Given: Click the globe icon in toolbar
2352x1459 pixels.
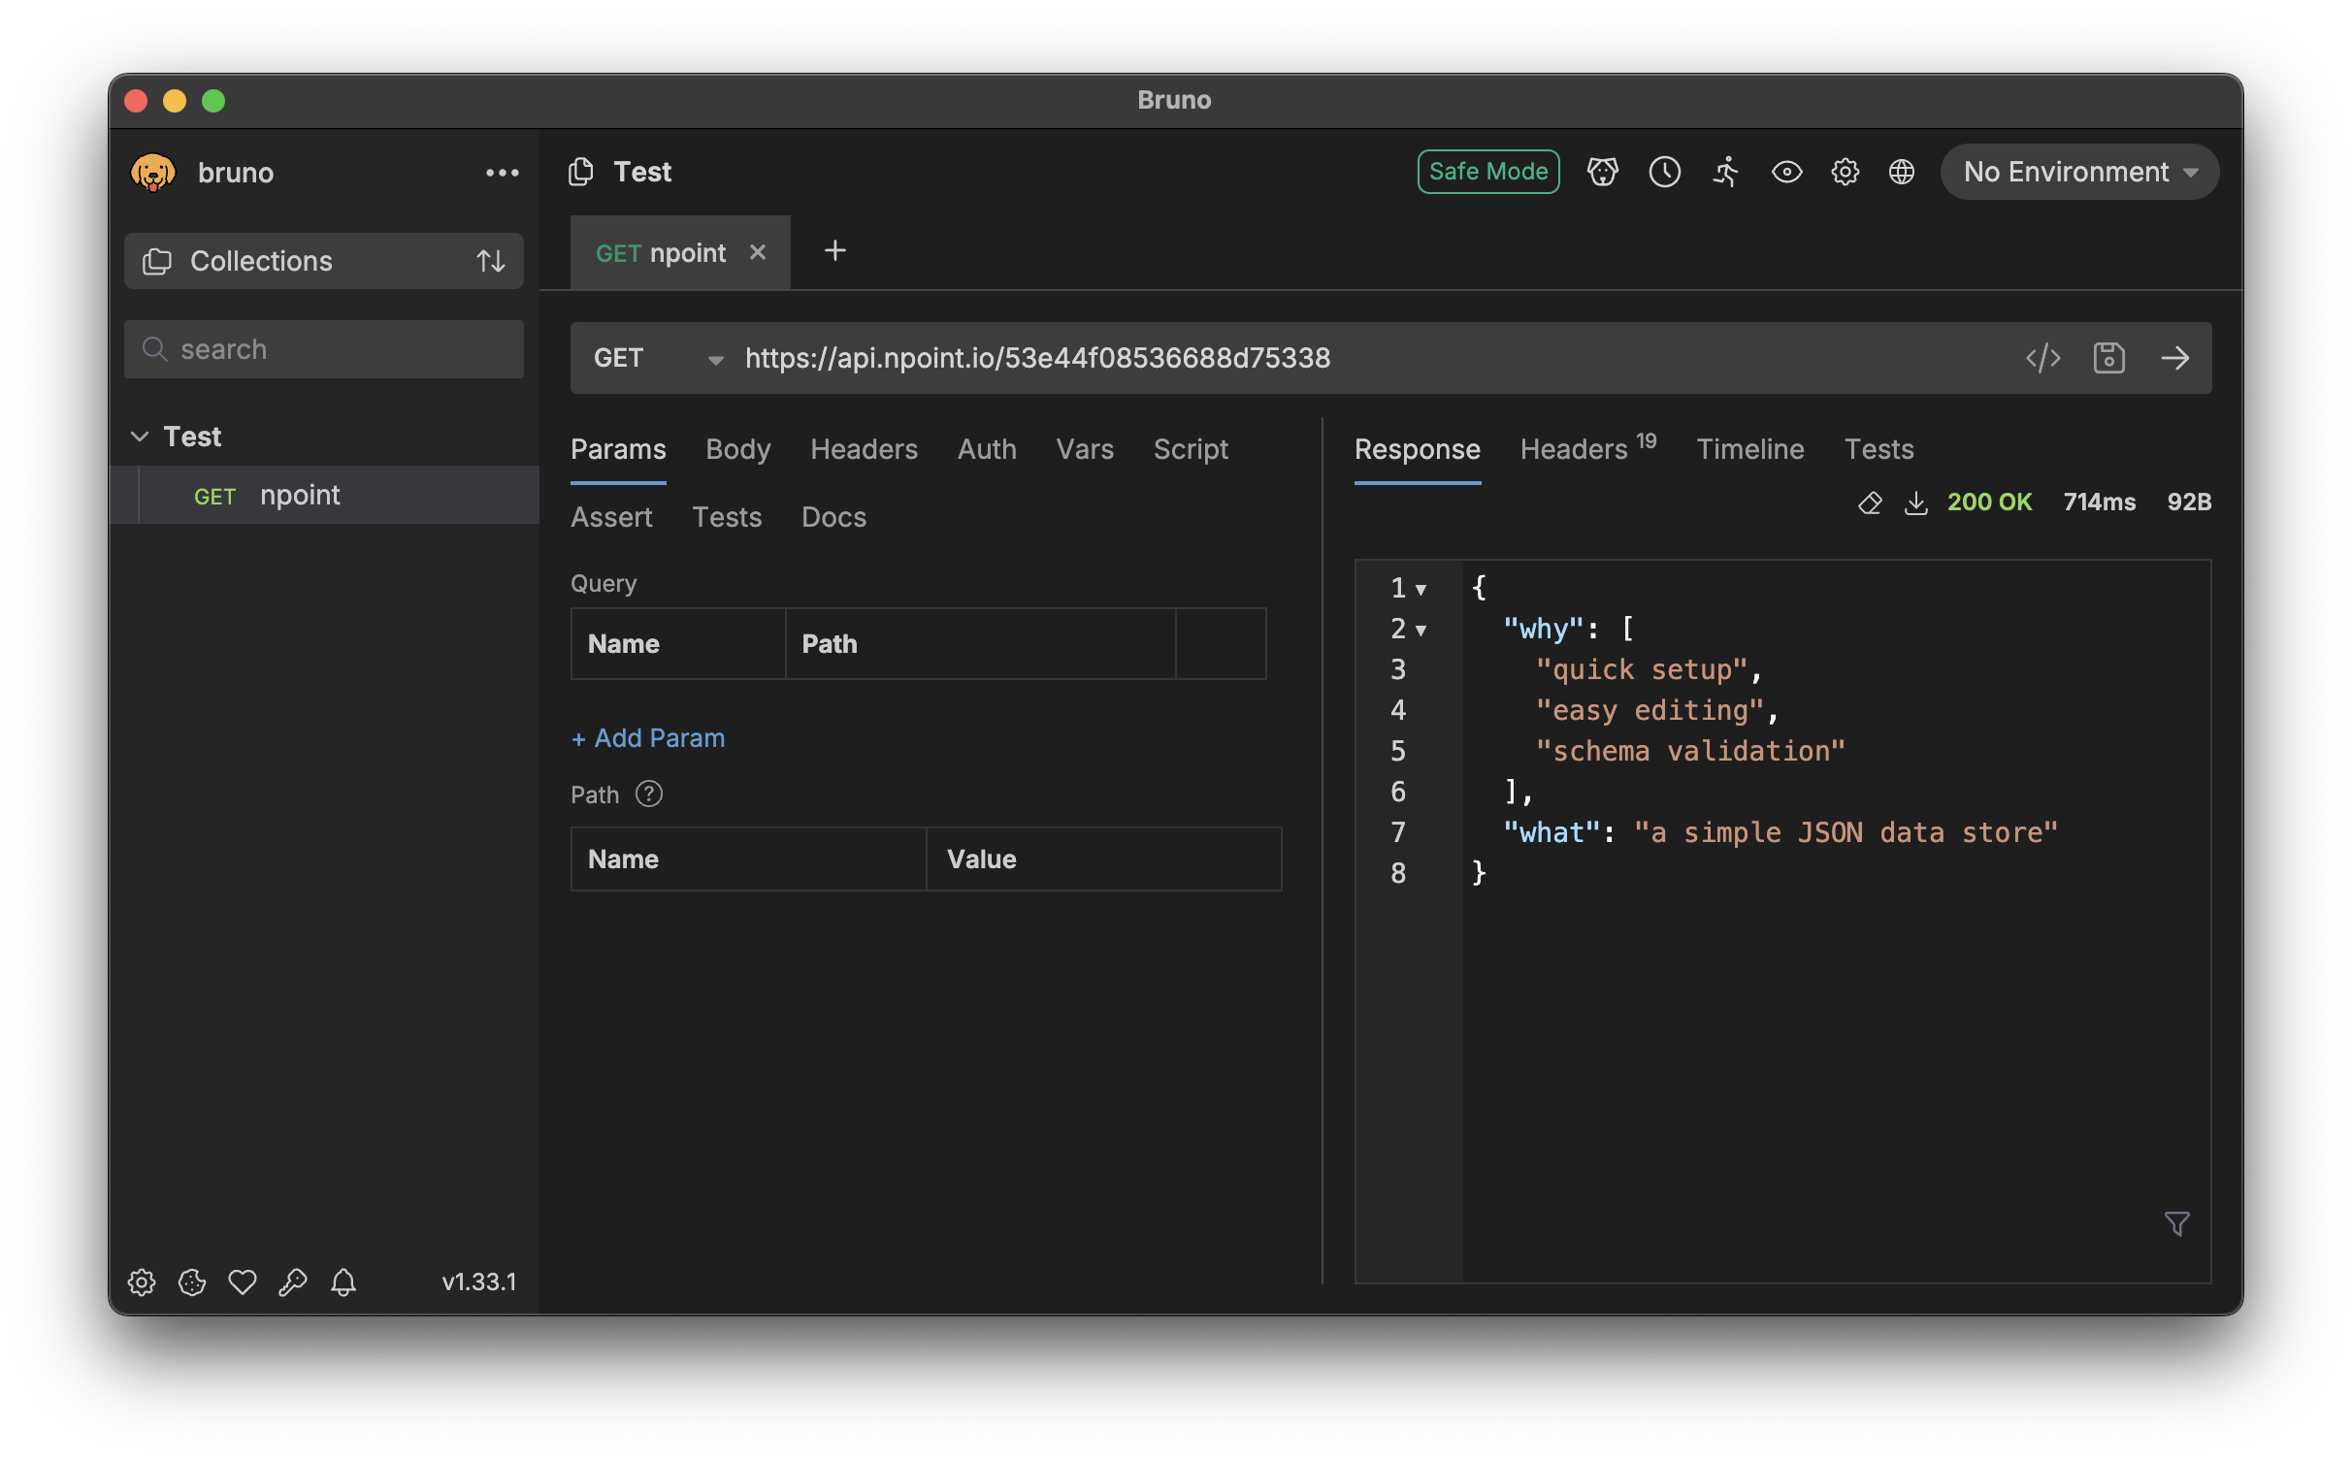Looking at the screenshot, I should (x=1902, y=172).
